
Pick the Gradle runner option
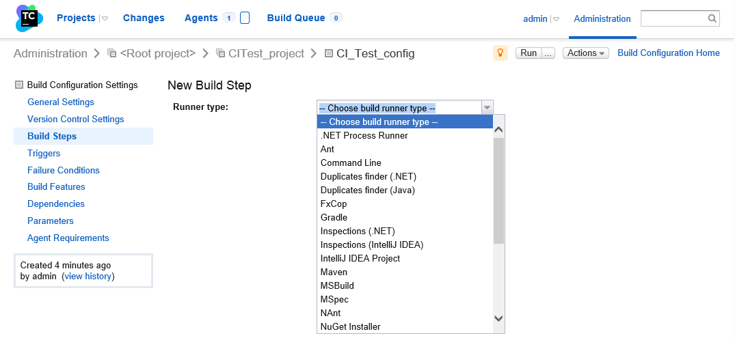(334, 217)
